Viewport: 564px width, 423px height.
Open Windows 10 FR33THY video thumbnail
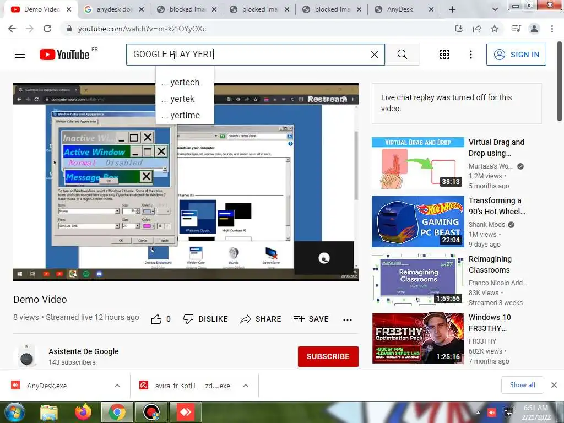pos(417,338)
